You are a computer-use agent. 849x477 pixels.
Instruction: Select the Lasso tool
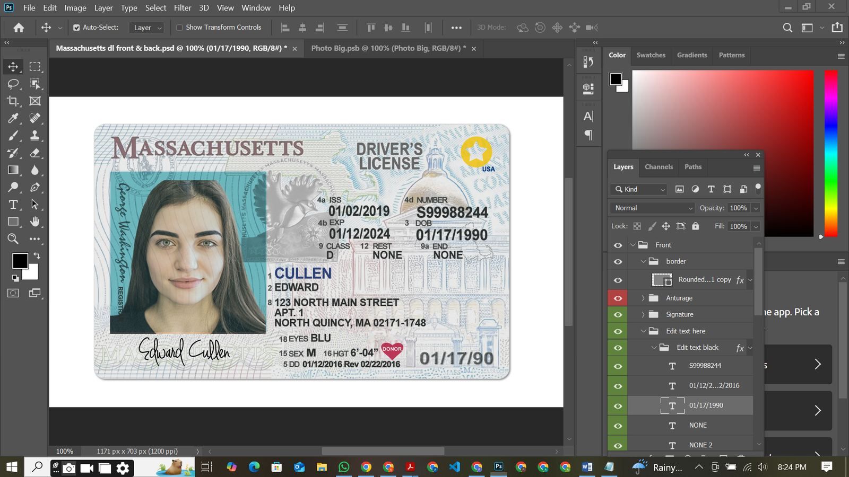click(x=13, y=84)
